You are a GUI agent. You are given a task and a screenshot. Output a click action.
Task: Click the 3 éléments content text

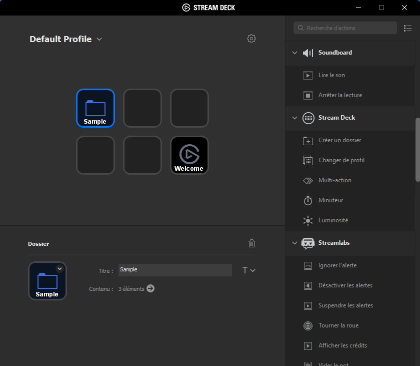coord(131,289)
